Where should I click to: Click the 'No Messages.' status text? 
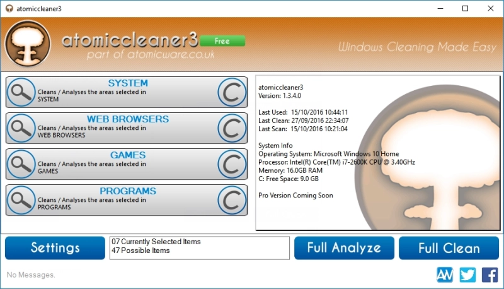coord(31,275)
